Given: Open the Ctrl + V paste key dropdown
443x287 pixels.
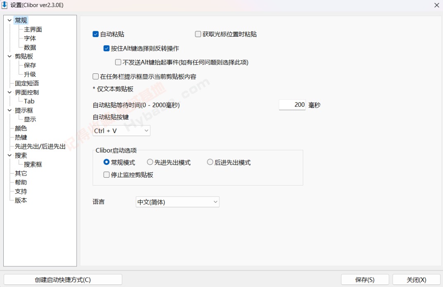Looking at the screenshot, I should point(121,131).
